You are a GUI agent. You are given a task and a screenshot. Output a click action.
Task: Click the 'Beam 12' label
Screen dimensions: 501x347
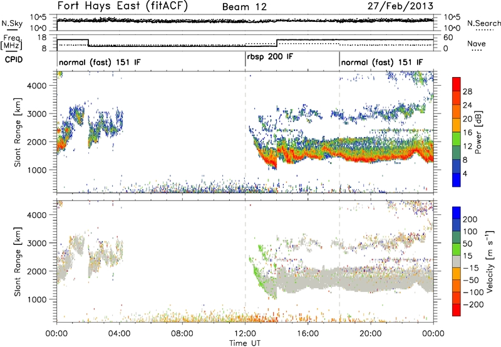pos(244,7)
